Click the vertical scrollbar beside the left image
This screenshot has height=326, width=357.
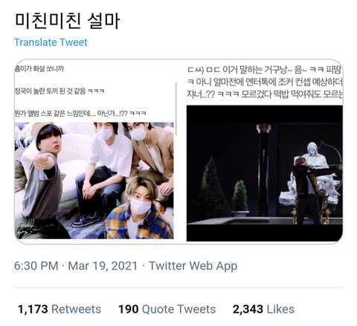[x=176, y=109]
